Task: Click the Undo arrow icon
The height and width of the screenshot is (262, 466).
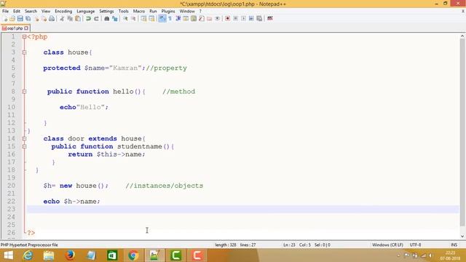Action: point(88,19)
